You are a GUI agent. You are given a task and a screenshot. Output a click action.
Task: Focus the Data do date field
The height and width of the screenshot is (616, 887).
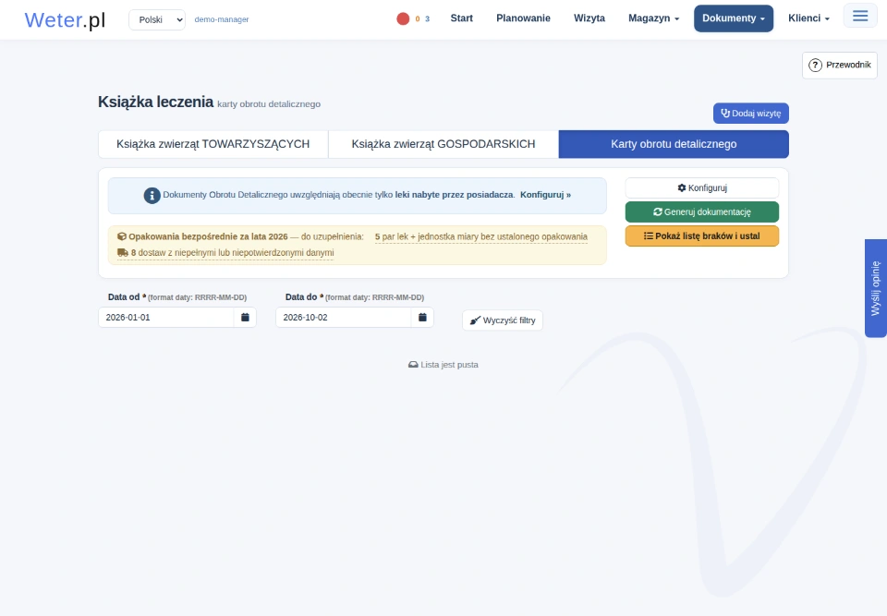344,318
